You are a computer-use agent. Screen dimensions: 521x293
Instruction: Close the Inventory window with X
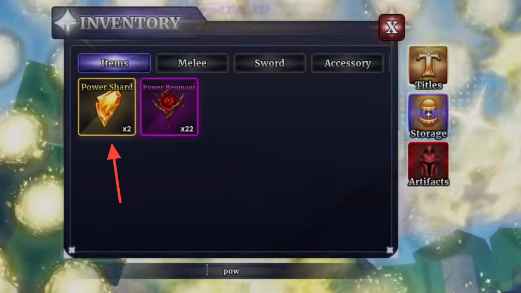(x=392, y=27)
